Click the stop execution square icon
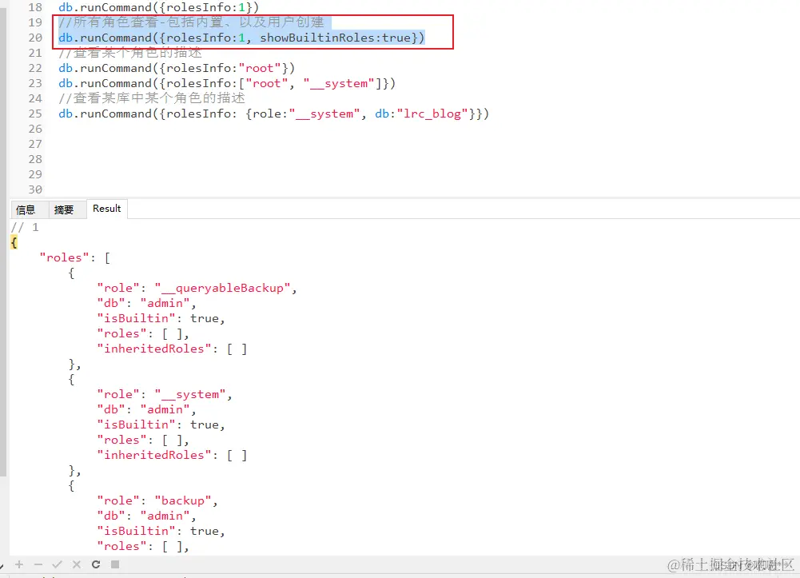This screenshot has height=578, width=800. (115, 564)
